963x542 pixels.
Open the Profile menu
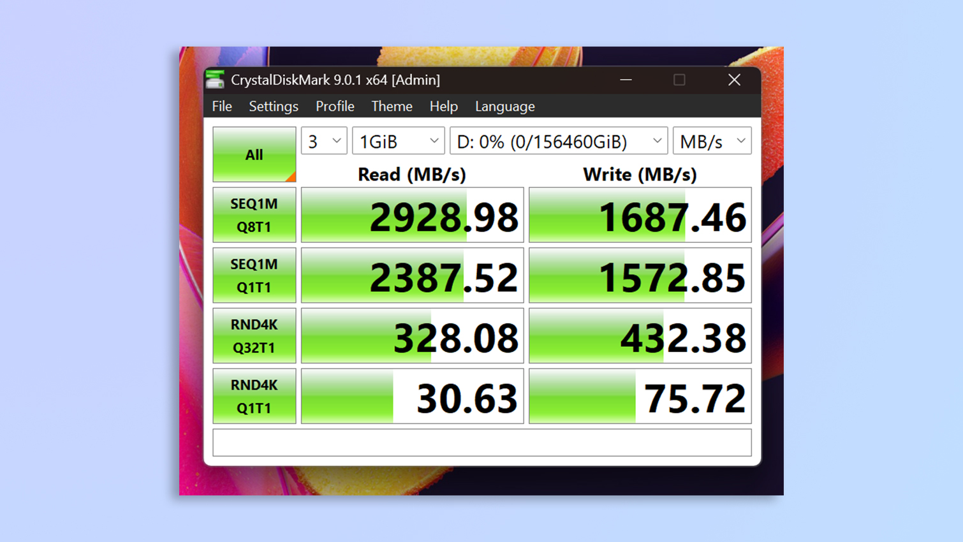(335, 106)
